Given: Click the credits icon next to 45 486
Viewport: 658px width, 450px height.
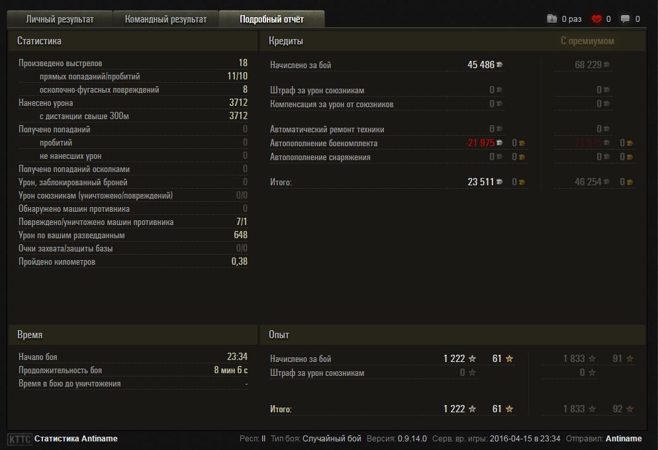Looking at the screenshot, I should (x=499, y=65).
